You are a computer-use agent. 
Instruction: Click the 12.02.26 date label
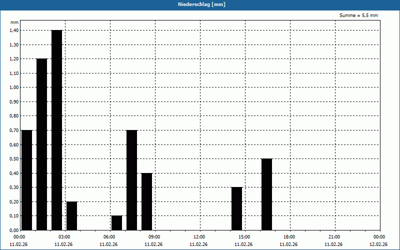click(378, 244)
